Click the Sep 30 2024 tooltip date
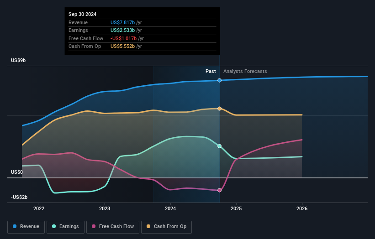 [x=83, y=14]
